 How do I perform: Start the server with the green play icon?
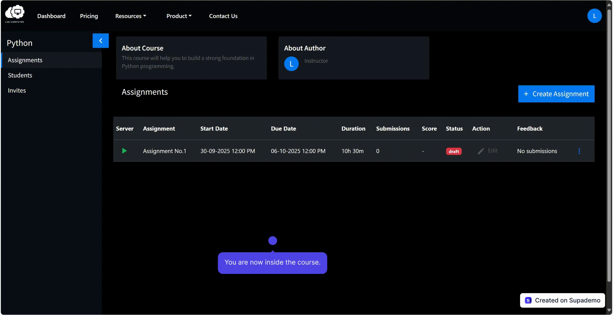[x=124, y=151]
